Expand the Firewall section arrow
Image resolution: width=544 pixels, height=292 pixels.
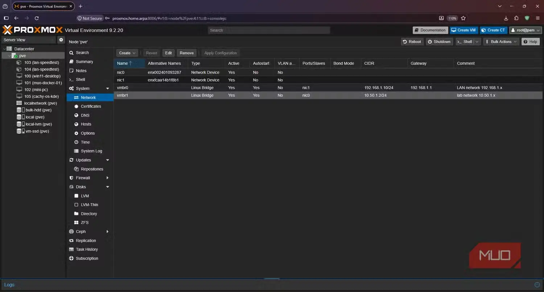(x=107, y=178)
